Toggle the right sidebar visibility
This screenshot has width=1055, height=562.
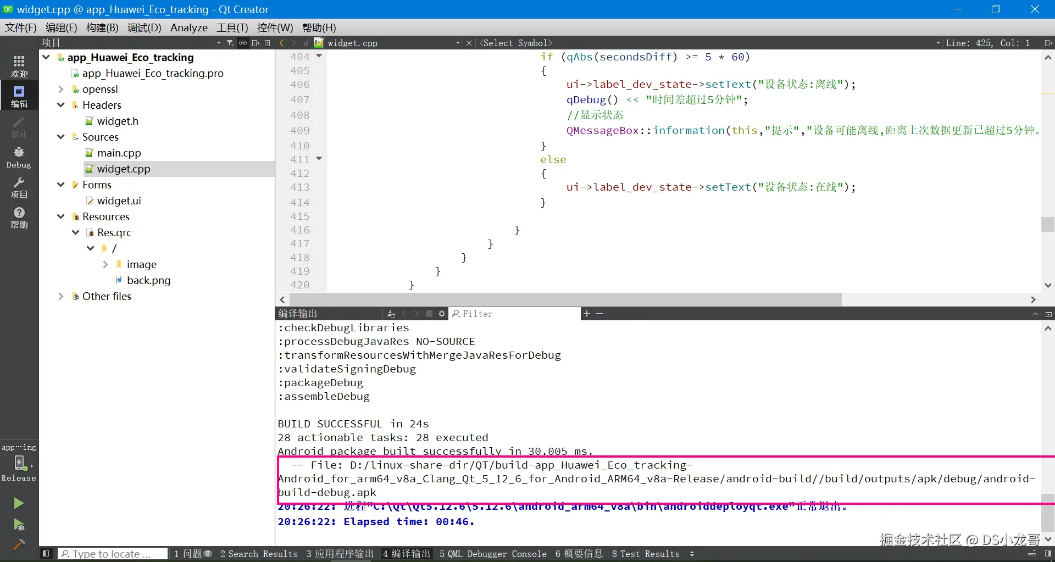[x=1048, y=554]
